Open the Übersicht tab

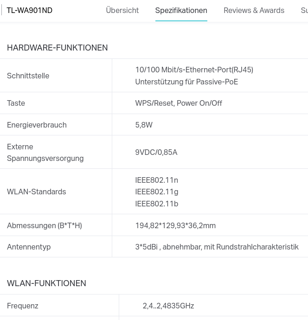122,10
